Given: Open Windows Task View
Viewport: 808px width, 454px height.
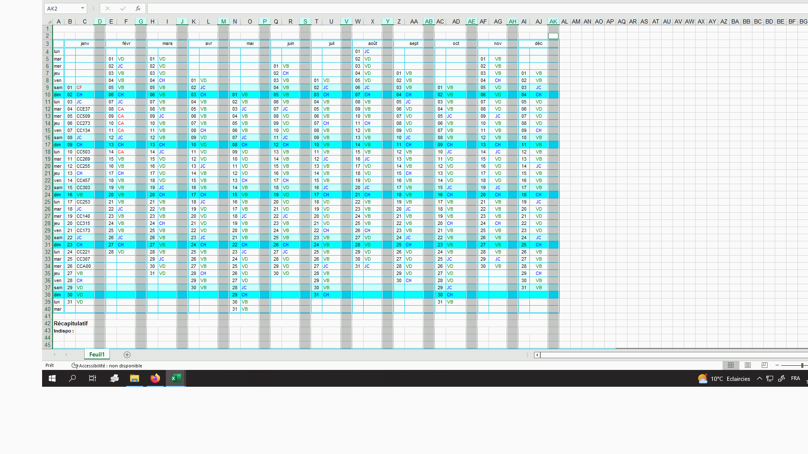Looking at the screenshot, I should (x=93, y=378).
